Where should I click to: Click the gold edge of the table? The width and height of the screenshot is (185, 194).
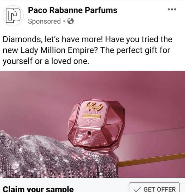pyautogui.click(x=151, y=160)
